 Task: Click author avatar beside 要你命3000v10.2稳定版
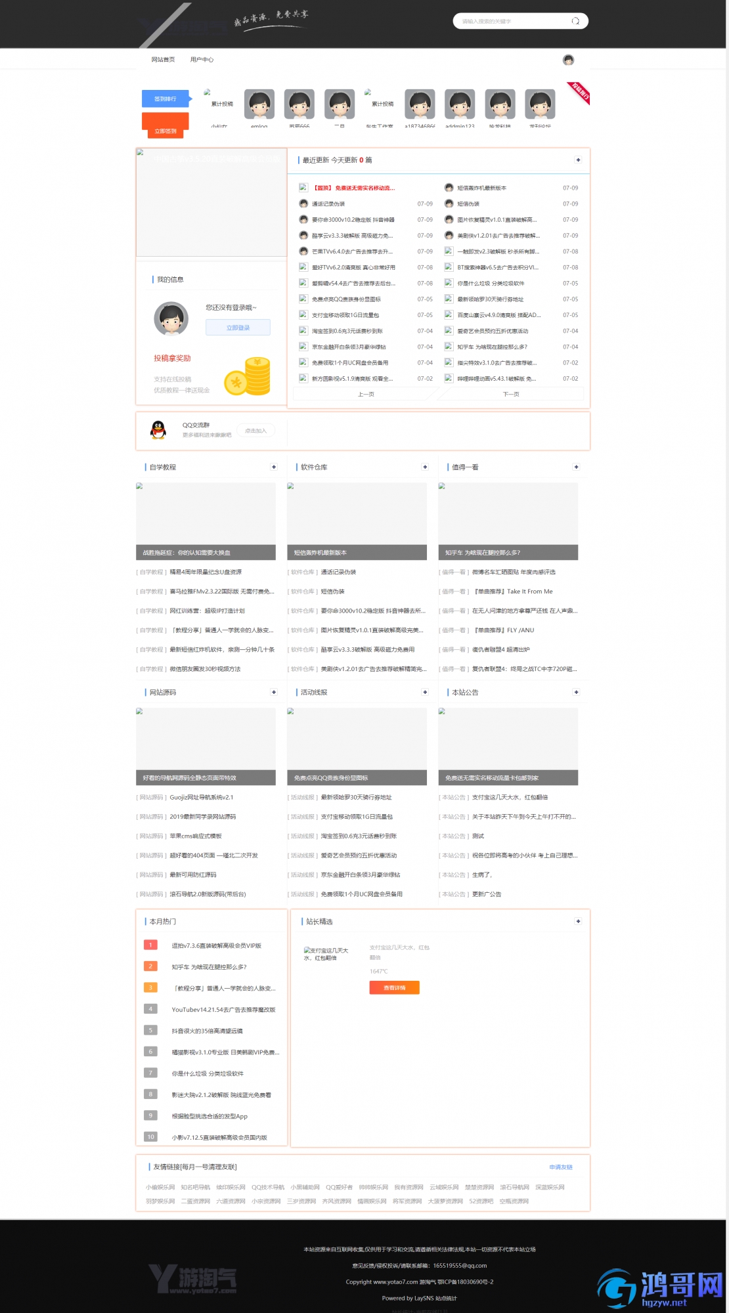pyautogui.click(x=303, y=219)
